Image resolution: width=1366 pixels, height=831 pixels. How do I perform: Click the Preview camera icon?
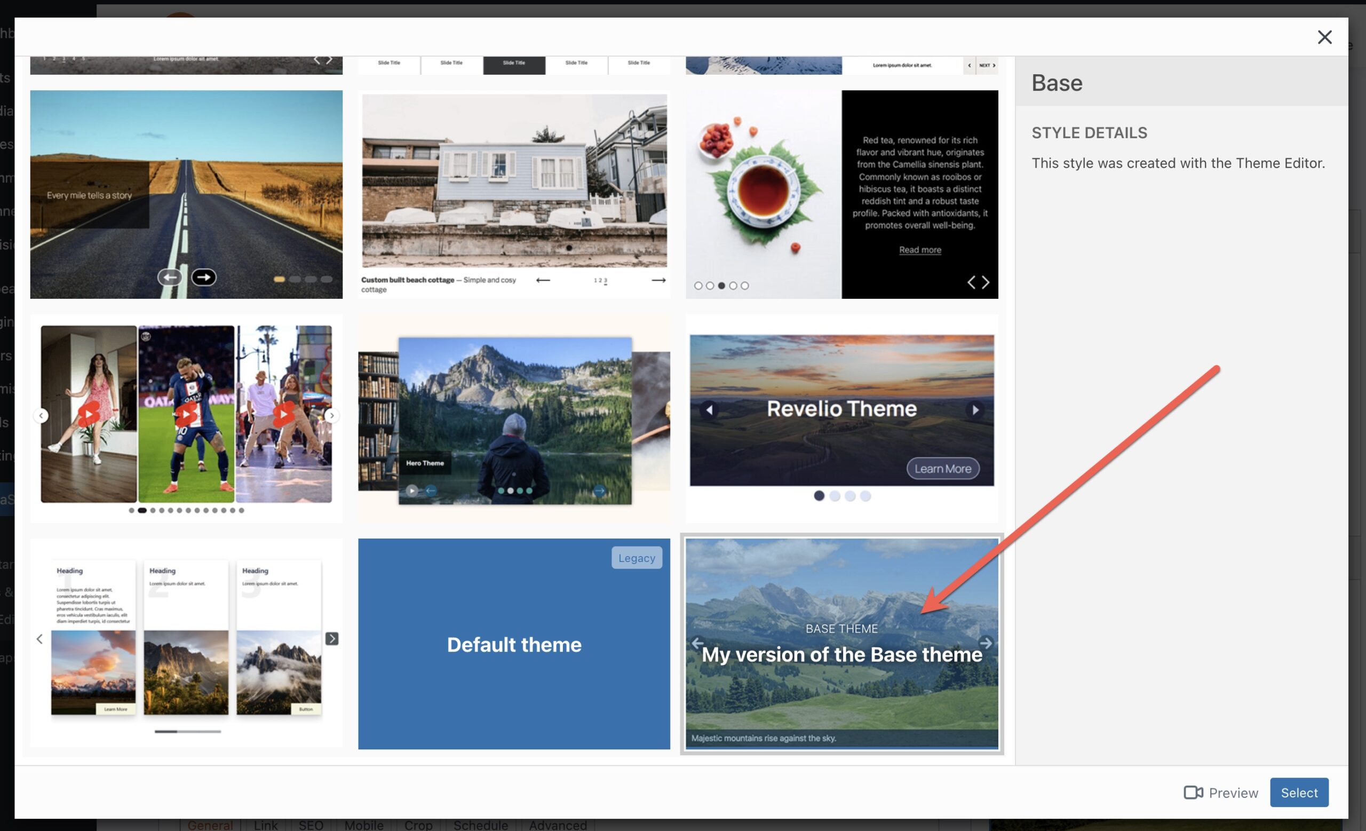[x=1193, y=792]
